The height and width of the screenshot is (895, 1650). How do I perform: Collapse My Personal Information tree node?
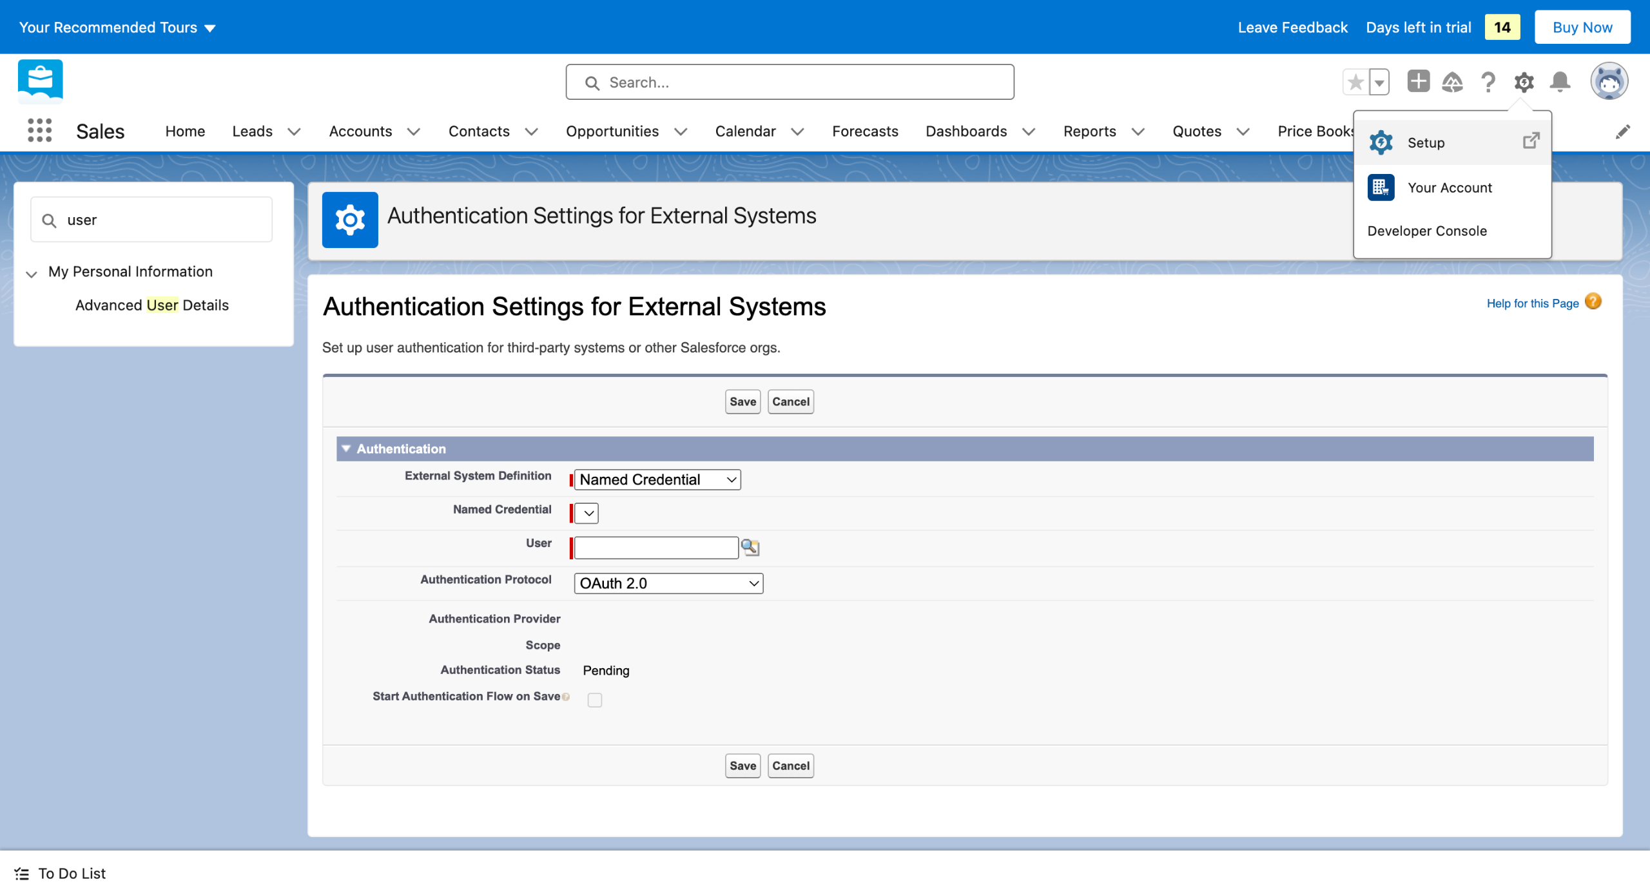[x=32, y=274]
